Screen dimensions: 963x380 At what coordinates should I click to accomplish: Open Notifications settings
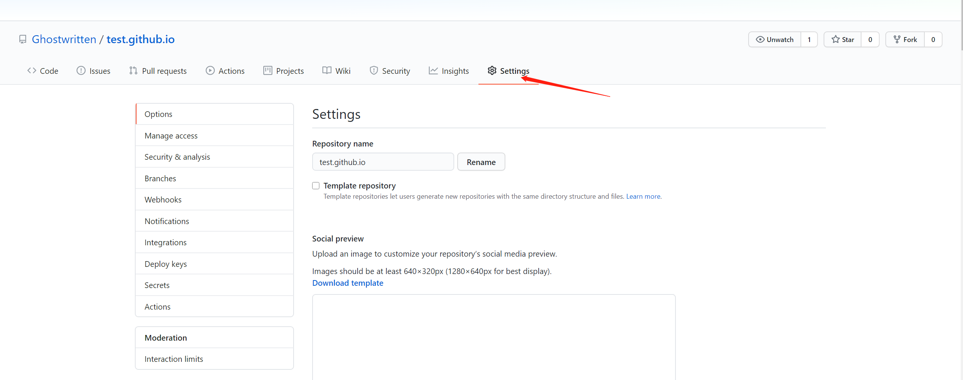click(215, 221)
